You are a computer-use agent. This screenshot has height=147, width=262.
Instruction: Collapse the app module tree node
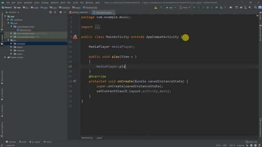coord(5,16)
